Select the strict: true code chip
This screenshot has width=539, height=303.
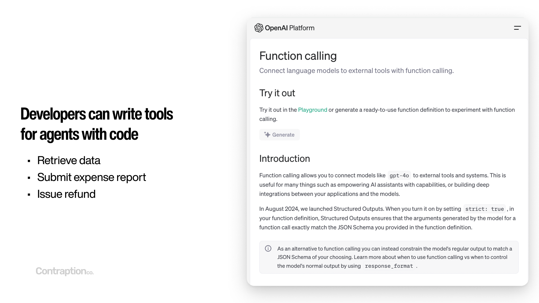coord(484,209)
